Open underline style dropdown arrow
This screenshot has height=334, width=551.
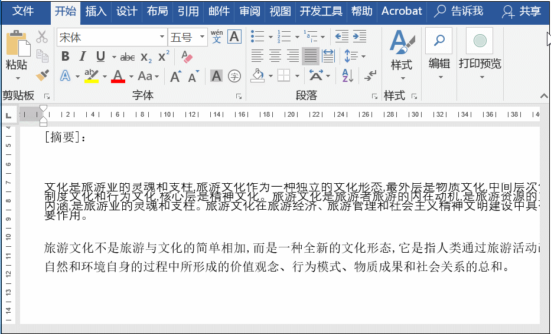[x=114, y=57]
